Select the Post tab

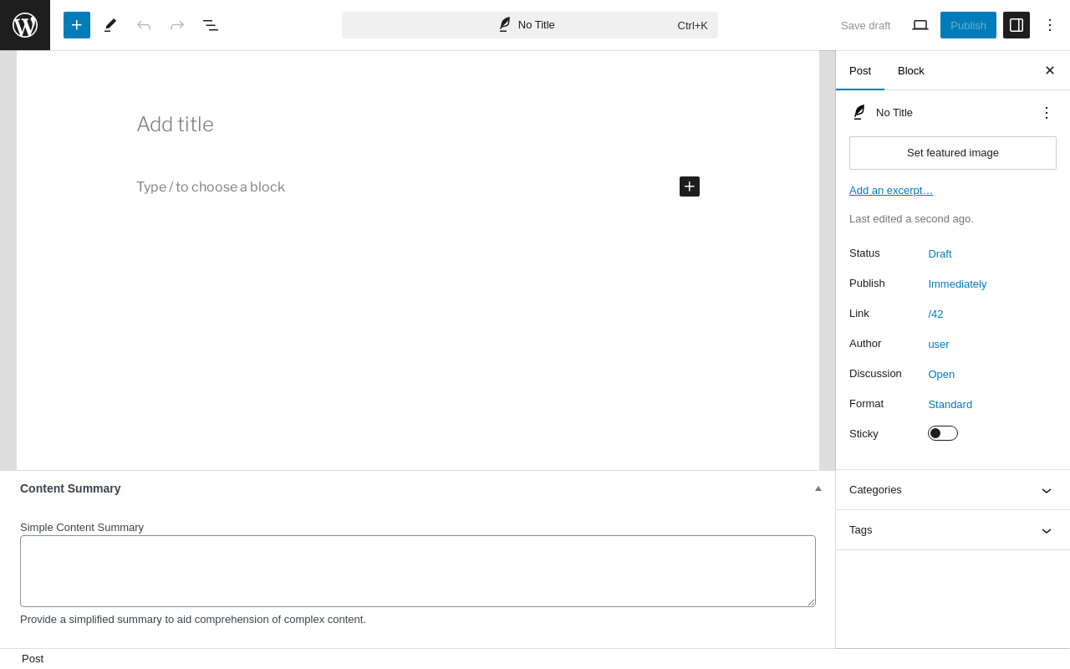[x=860, y=70]
